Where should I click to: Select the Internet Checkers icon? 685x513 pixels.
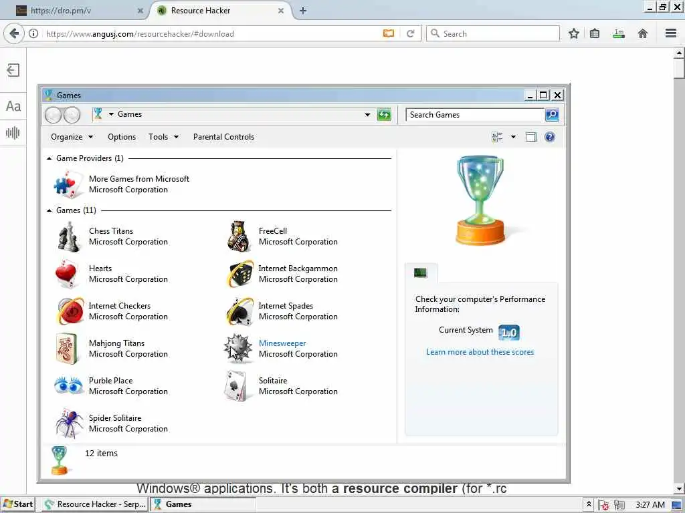tap(70, 311)
